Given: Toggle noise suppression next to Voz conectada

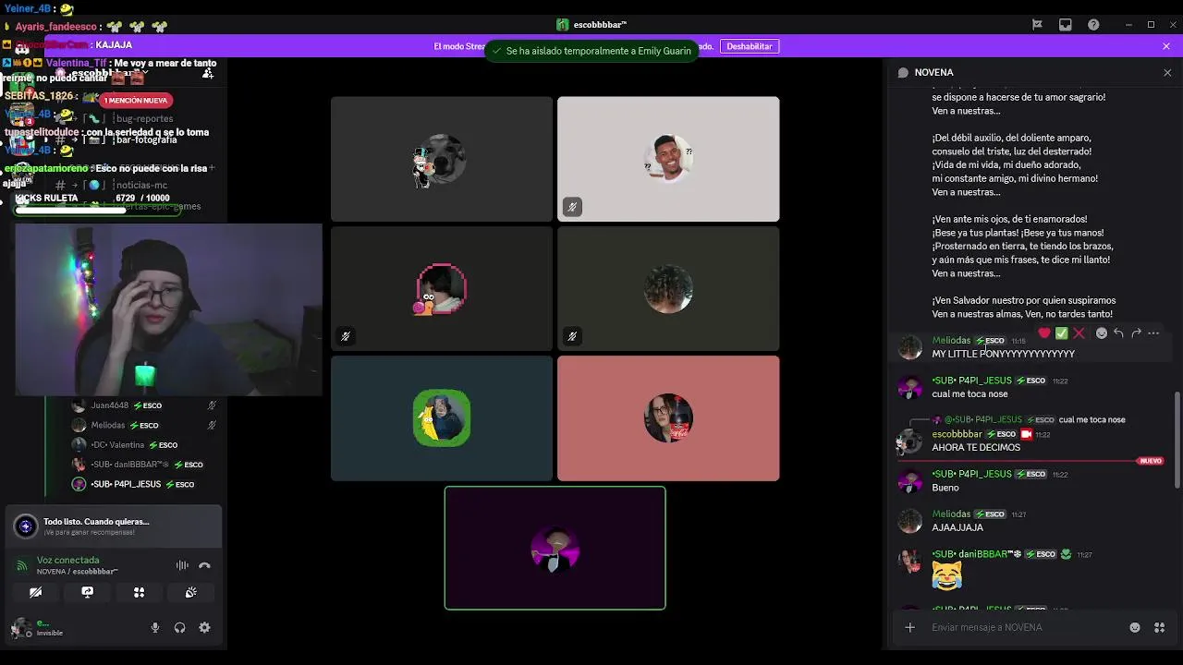Looking at the screenshot, I should (182, 565).
